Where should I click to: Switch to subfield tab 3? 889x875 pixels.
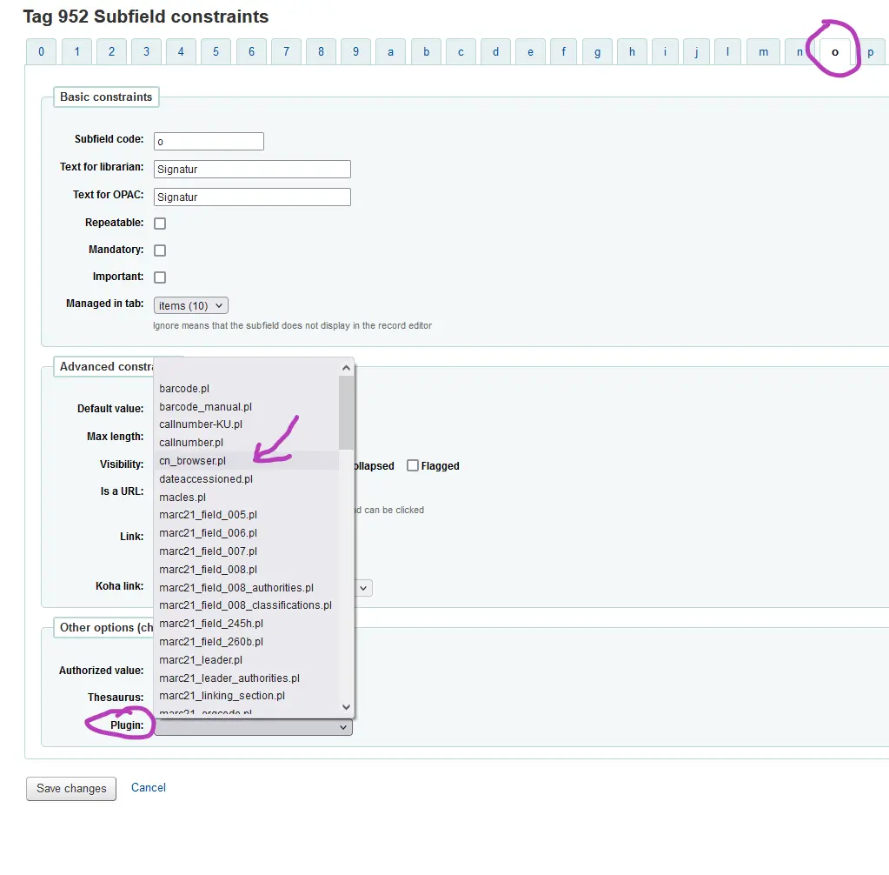click(146, 51)
